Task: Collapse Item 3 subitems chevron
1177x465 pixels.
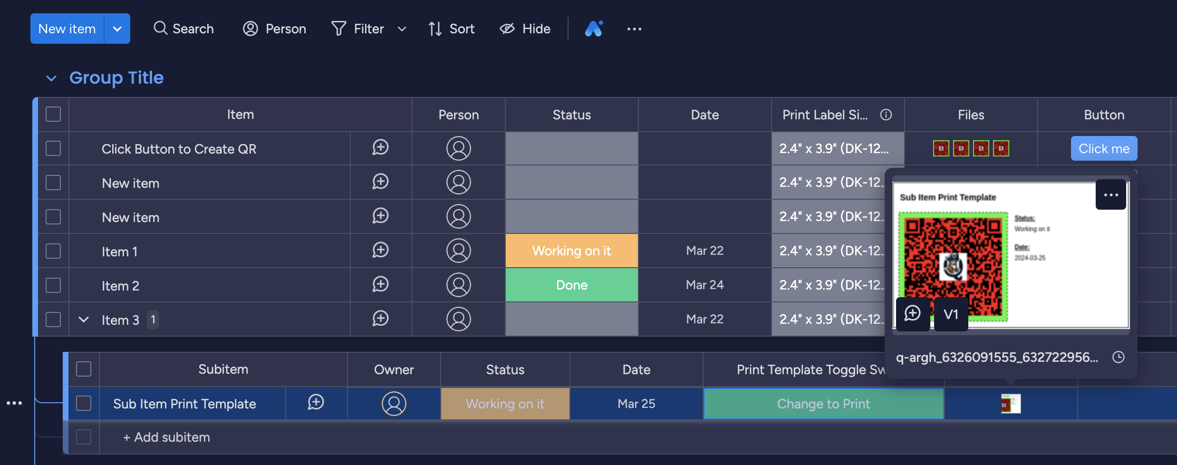Action: tap(84, 320)
